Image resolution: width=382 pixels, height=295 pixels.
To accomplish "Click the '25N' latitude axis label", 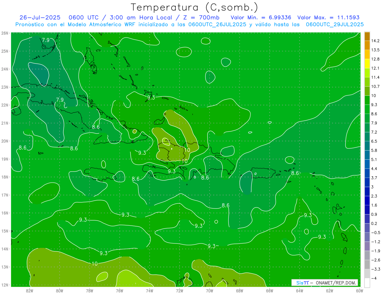I will click(x=5, y=51).
